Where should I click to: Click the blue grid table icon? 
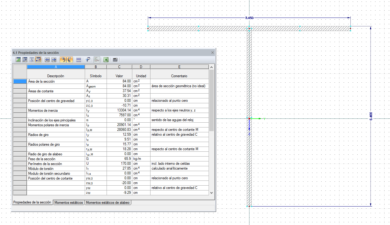click(78, 60)
